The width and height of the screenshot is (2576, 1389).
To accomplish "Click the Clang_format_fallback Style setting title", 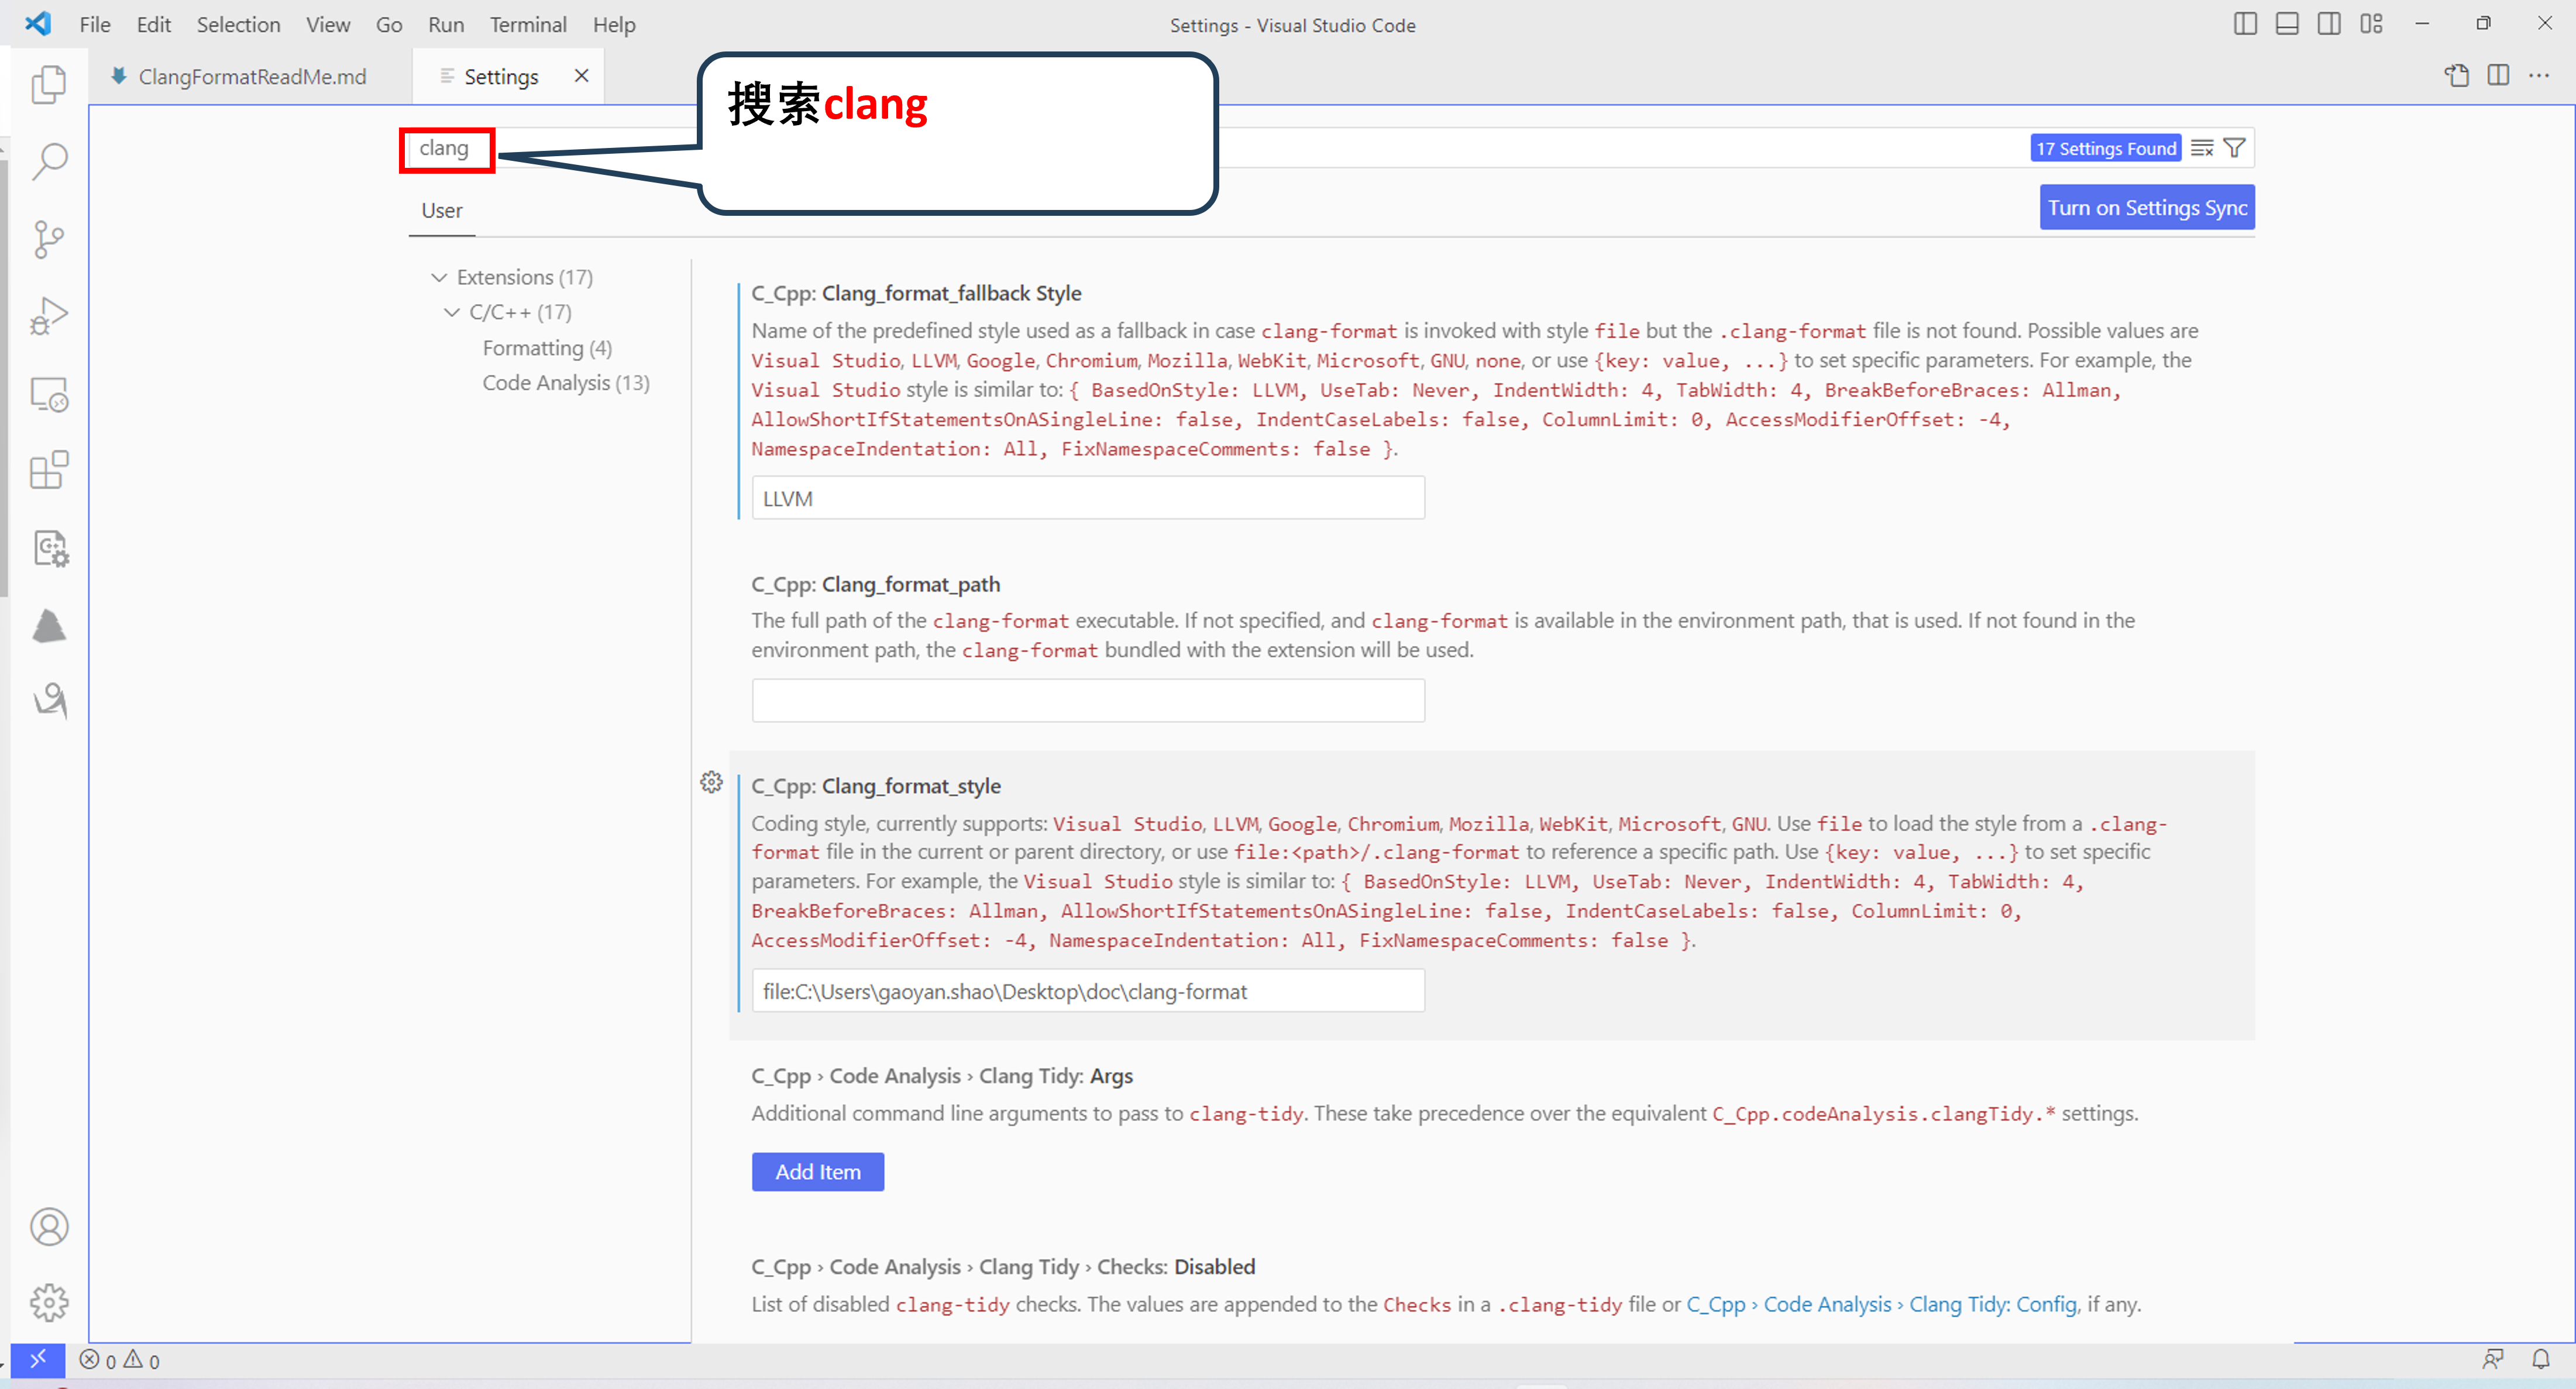I will (x=916, y=293).
